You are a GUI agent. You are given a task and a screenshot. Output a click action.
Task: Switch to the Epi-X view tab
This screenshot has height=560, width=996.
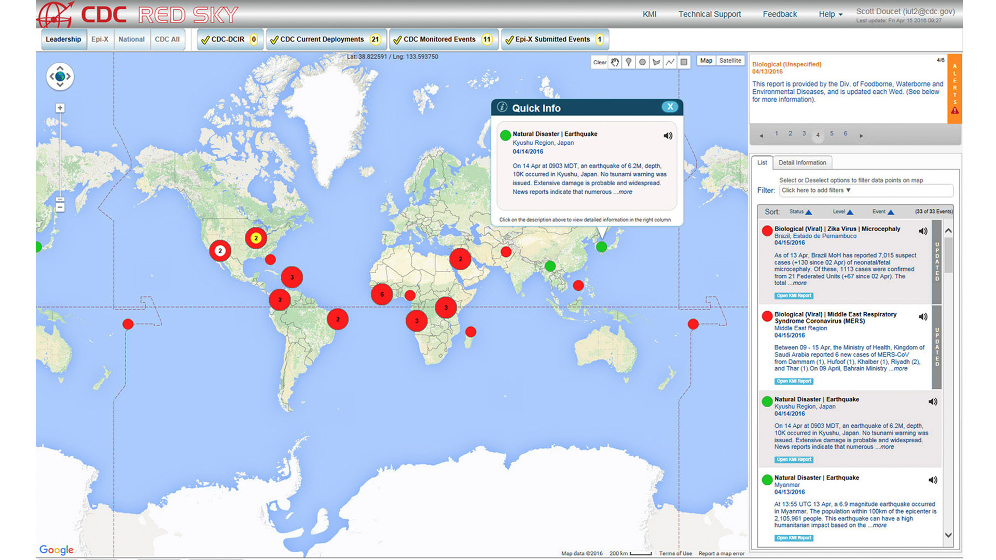pos(100,39)
